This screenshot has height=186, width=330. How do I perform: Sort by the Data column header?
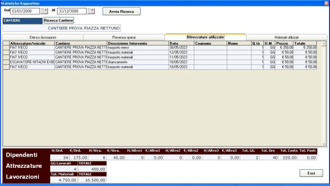coord(181,43)
